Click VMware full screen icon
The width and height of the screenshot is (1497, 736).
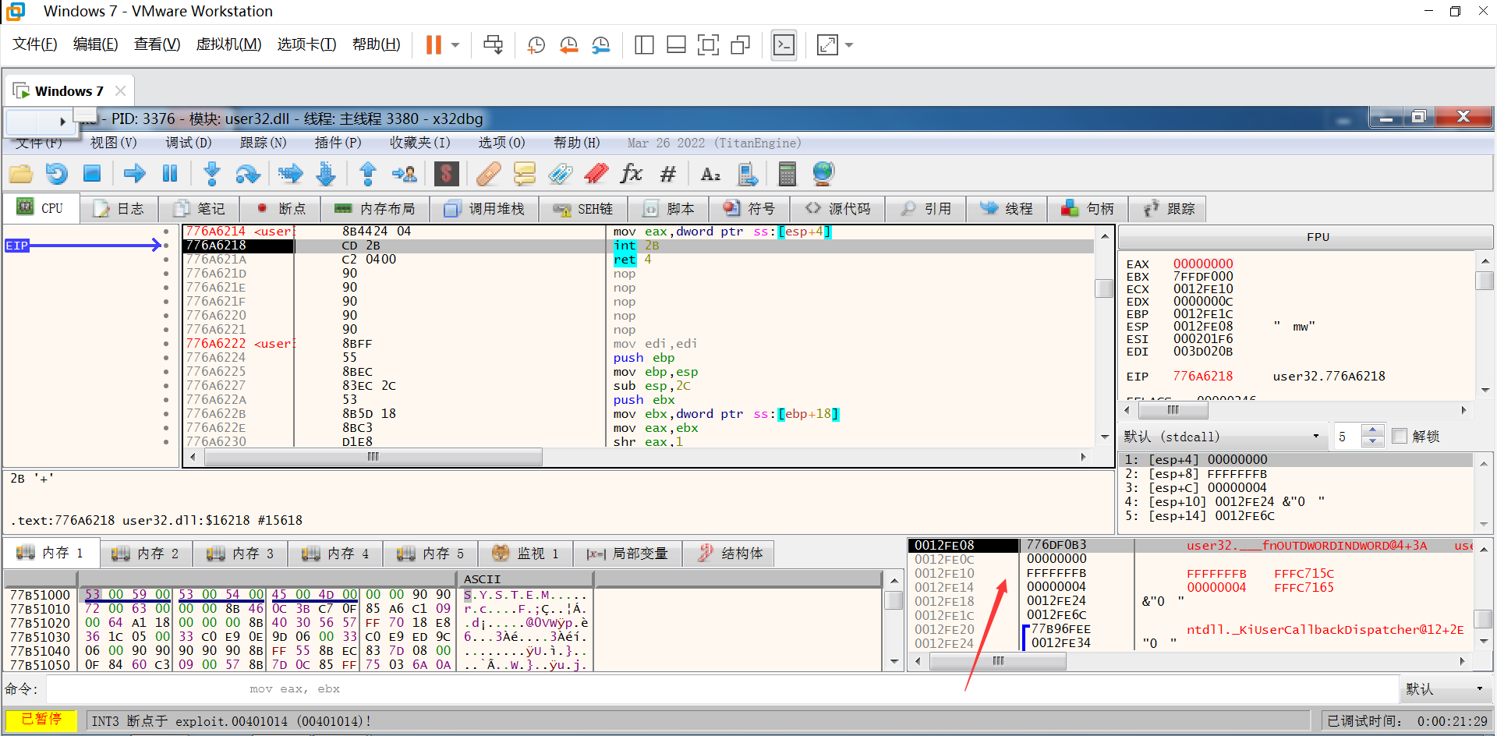[708, 45]
